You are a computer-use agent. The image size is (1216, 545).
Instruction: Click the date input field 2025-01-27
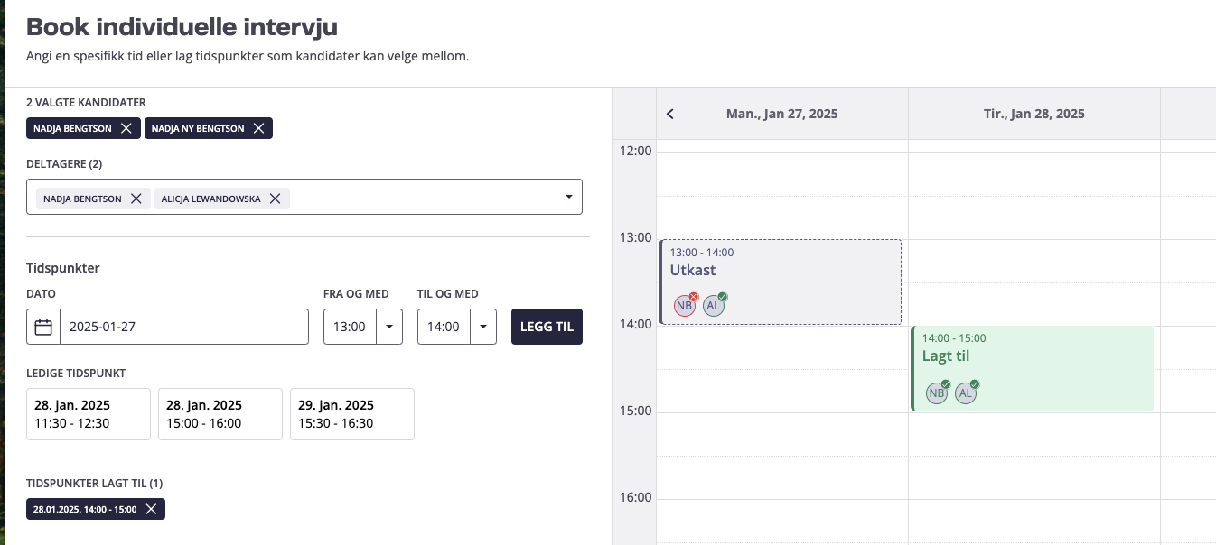pos(183,327)
